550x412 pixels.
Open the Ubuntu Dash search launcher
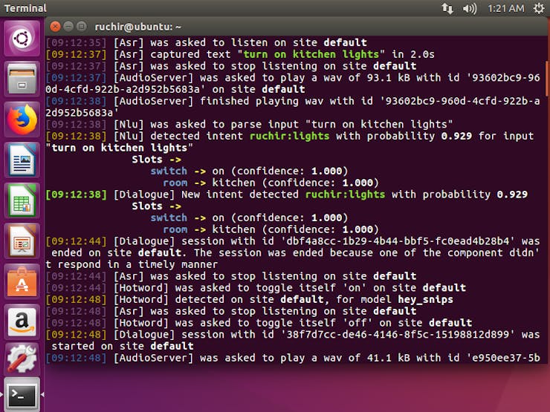[x=22, y=38]
